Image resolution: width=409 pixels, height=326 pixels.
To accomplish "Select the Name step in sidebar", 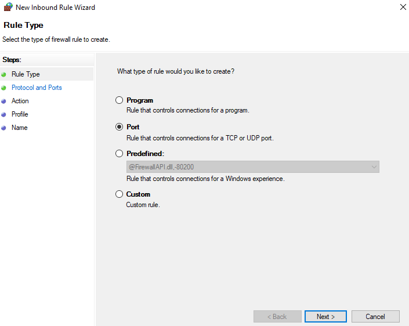I will tap(19, 128).
